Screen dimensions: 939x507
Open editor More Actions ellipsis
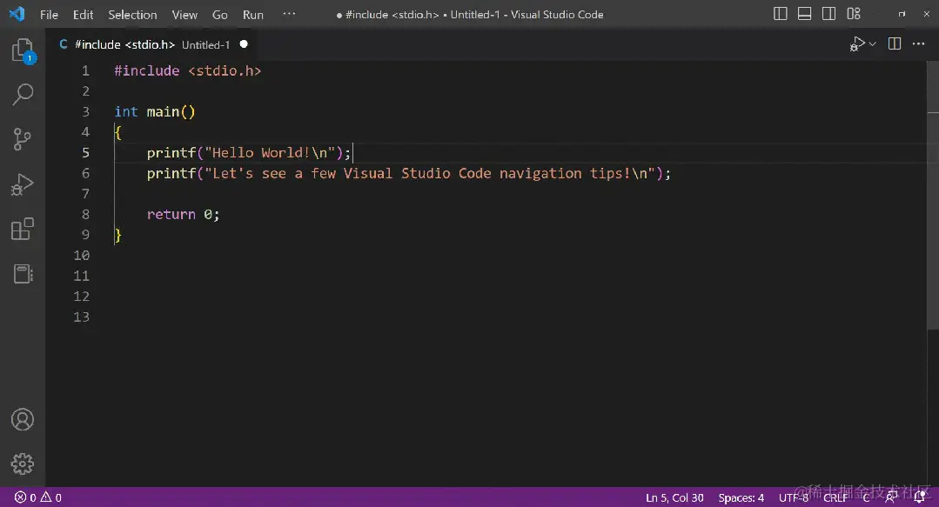point(919,43)
